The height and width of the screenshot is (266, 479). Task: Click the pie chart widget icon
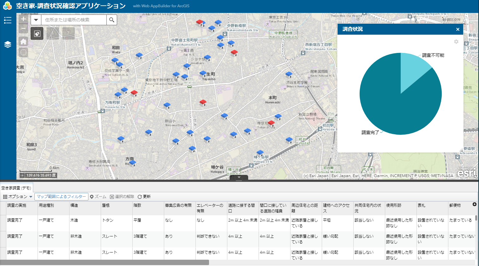pos(37,33)
